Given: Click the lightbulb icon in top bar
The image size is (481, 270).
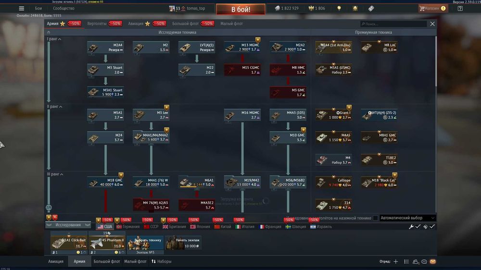Looking at the screenshot, I should pos(339,8).
